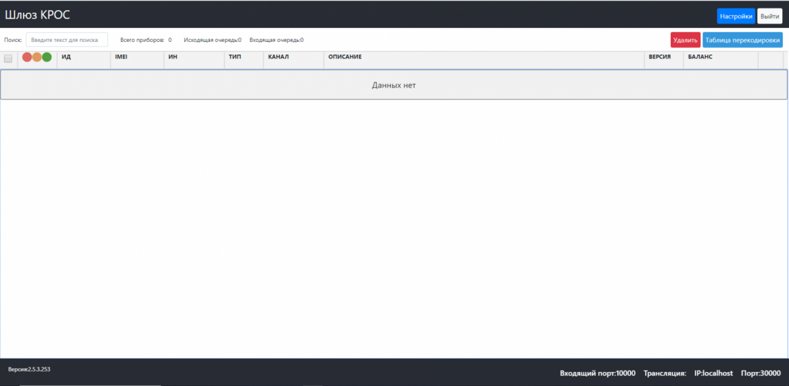Sort table by the ИД column header

[67, 57]
